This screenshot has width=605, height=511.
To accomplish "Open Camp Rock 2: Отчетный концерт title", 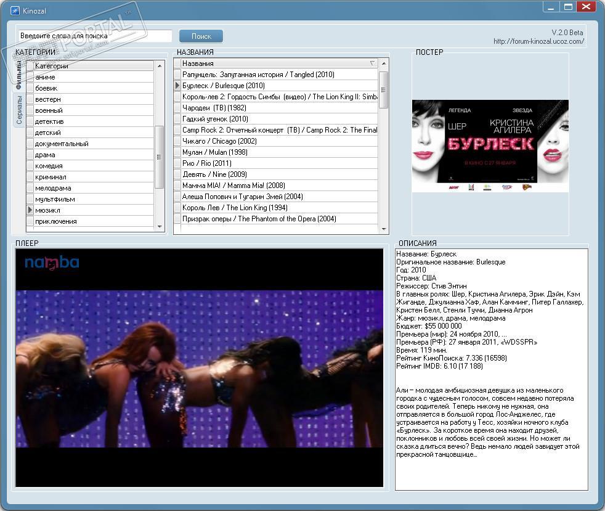I will (279, 130).
